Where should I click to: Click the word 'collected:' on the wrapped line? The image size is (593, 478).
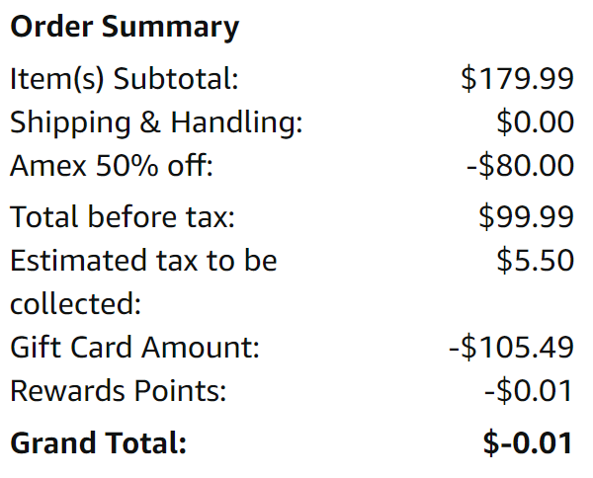click(x=75, y=303)
